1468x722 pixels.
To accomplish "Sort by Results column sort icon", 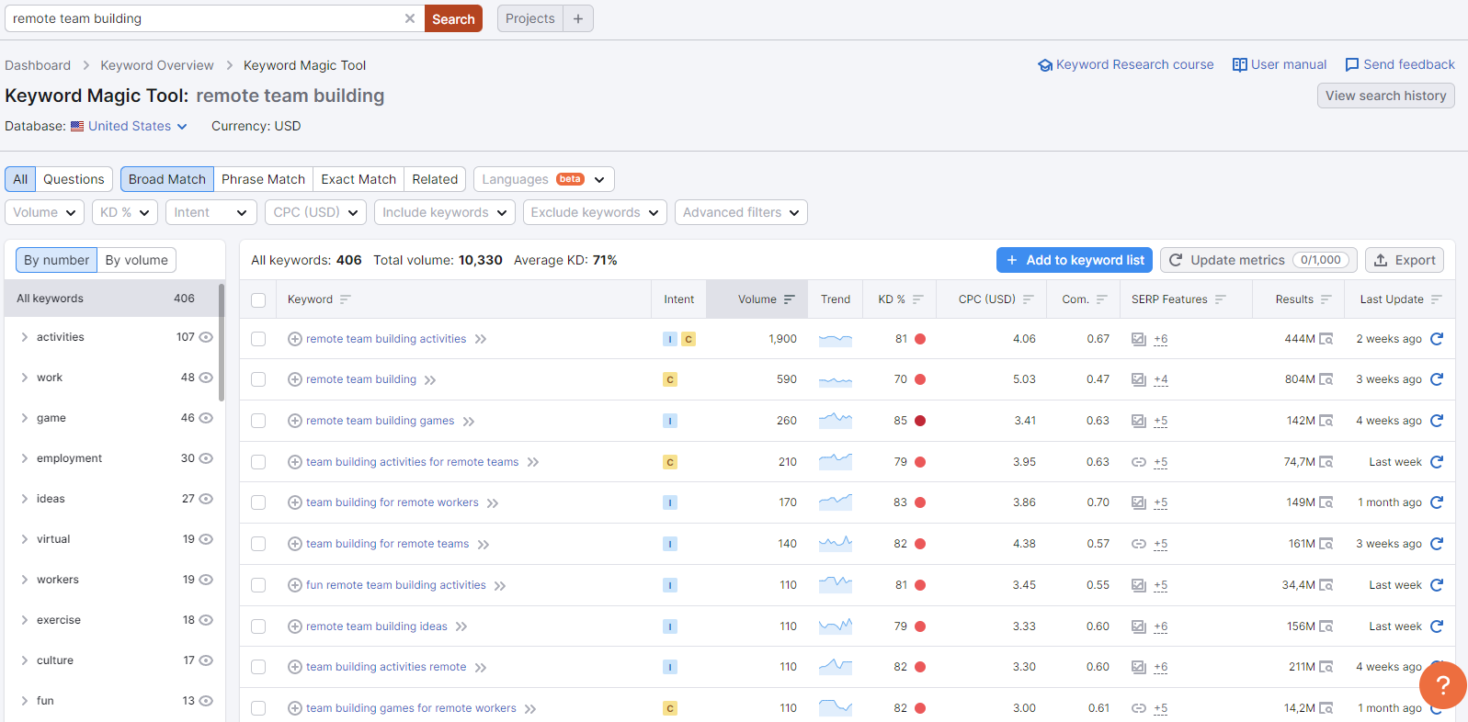I will click(x=1326, y=299).
